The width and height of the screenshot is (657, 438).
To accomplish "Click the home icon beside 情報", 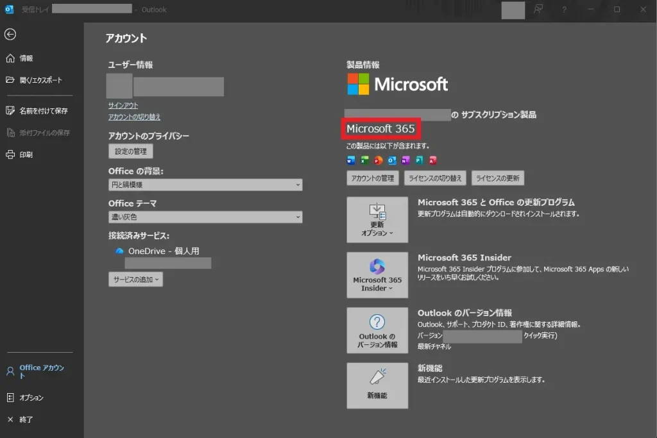I will 10,58.
